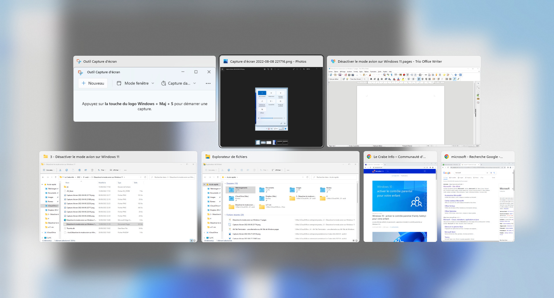This screenshot has width=554, height=298.
Task: Click the search field in Explorateur de fichiers
Action: 334,177
